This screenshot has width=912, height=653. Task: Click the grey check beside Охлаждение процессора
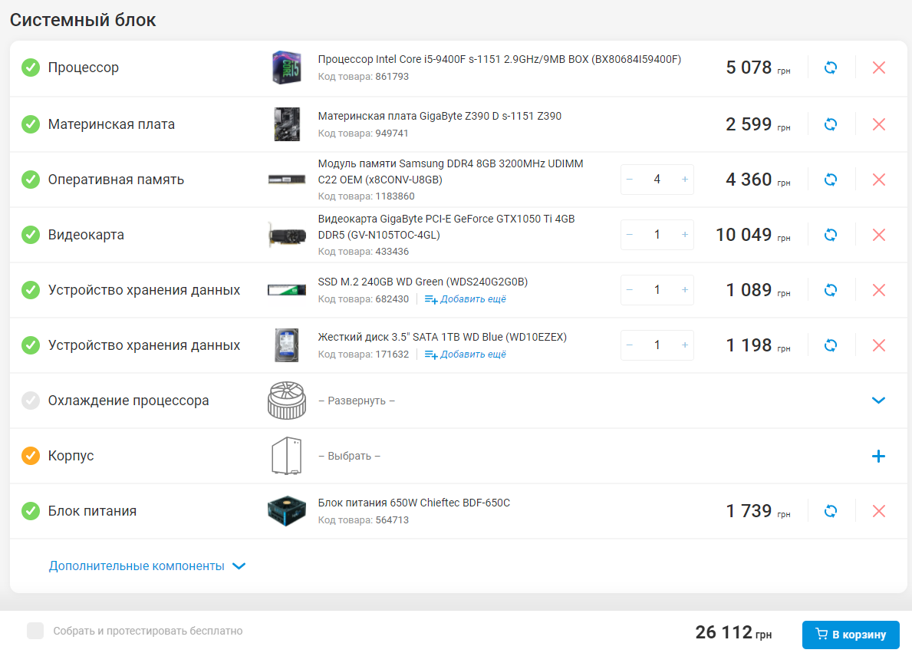pyautogui.click(x=31, y=401)
